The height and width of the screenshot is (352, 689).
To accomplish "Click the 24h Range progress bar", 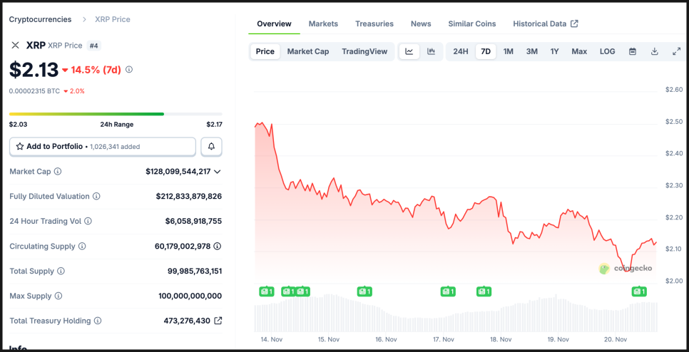I will click(x=116, y=114).
